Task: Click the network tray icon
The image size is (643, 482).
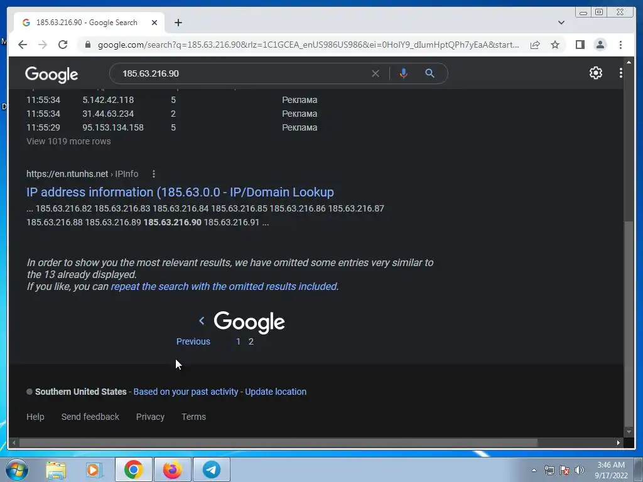Action: pyautogui.click(x=549, y=470)
